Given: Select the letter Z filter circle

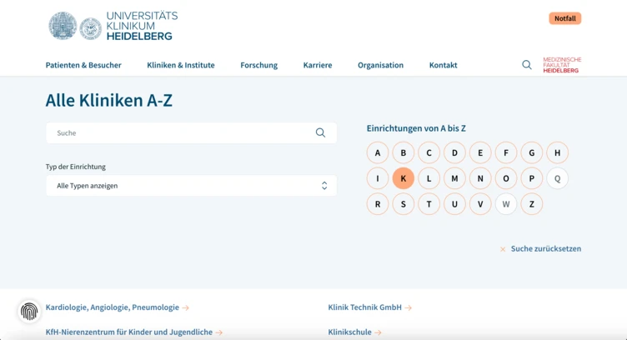Looking at the screenshot, I should click(x=531, y=204).
